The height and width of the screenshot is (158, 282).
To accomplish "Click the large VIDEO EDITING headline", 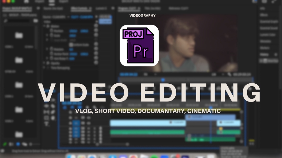I will click(x=149, y=93).
